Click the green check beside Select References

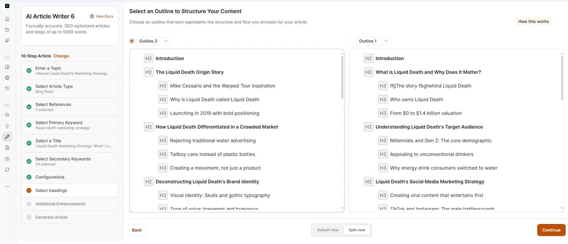point(29,107)
